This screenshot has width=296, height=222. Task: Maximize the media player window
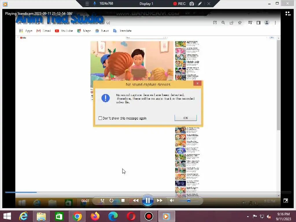coord(277,3)
